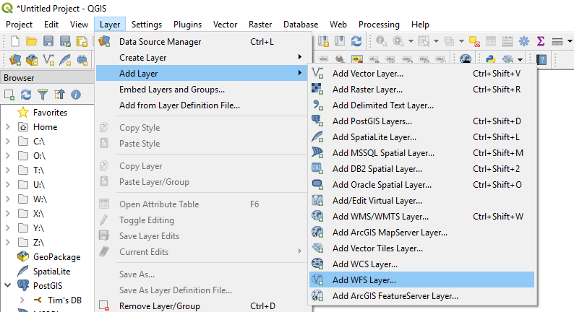Click New SpatiaLite Layer feather icon
Image resolution: width=574 pixels, height=312 pixels.
click(65, 59)
